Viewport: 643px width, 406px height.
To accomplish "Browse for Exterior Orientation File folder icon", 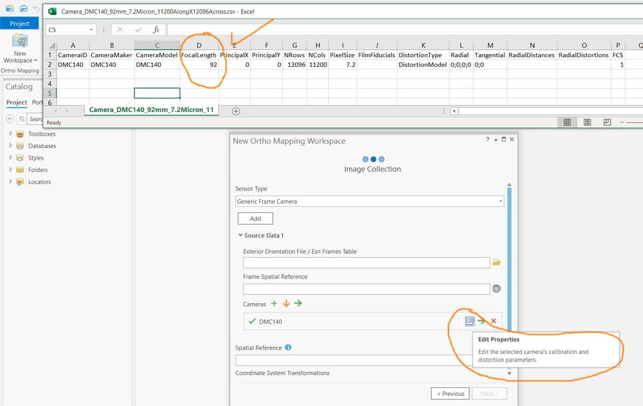I will (x=497, y=263).
